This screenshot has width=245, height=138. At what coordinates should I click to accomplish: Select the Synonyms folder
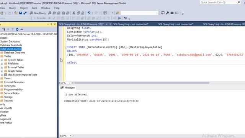10,86
